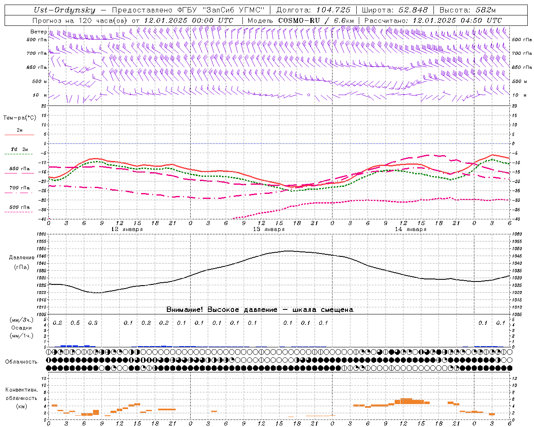Click the Высота: 582м header field
This screenshot has width=534, height=427.
click(x=468, y=10)
